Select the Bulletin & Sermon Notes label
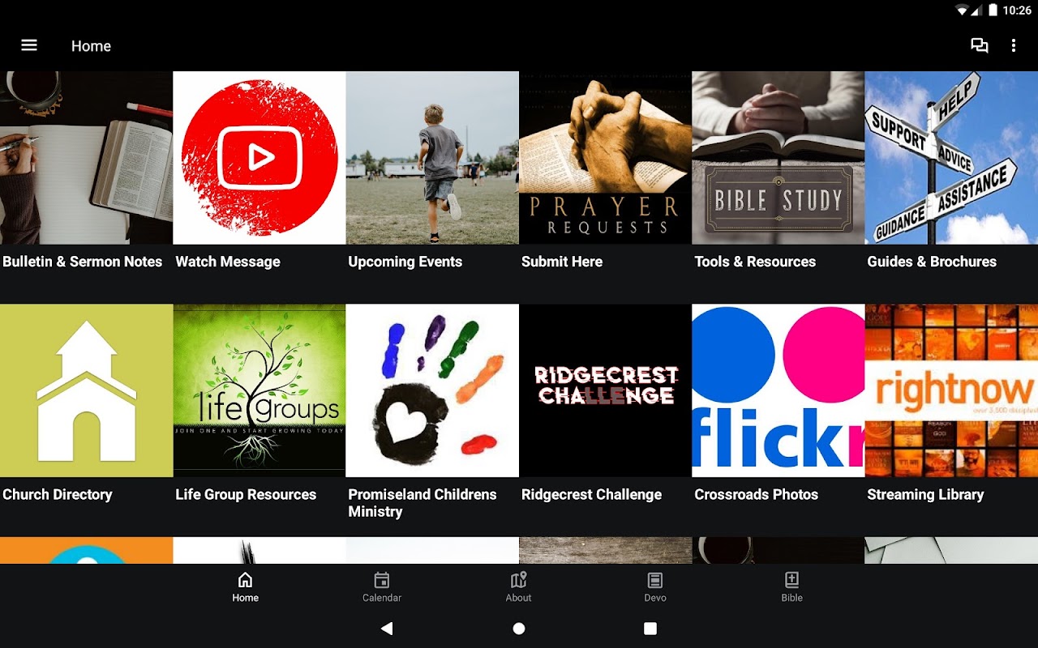Viewport: 1038px width, 648px height. tap(82, 262)
